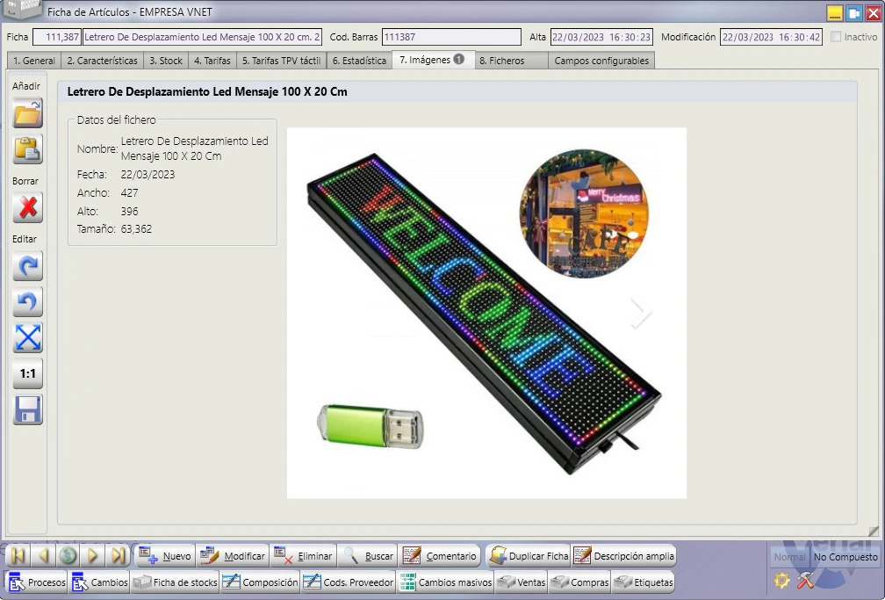Show the image at 1:1 scale

click(28, 373)
